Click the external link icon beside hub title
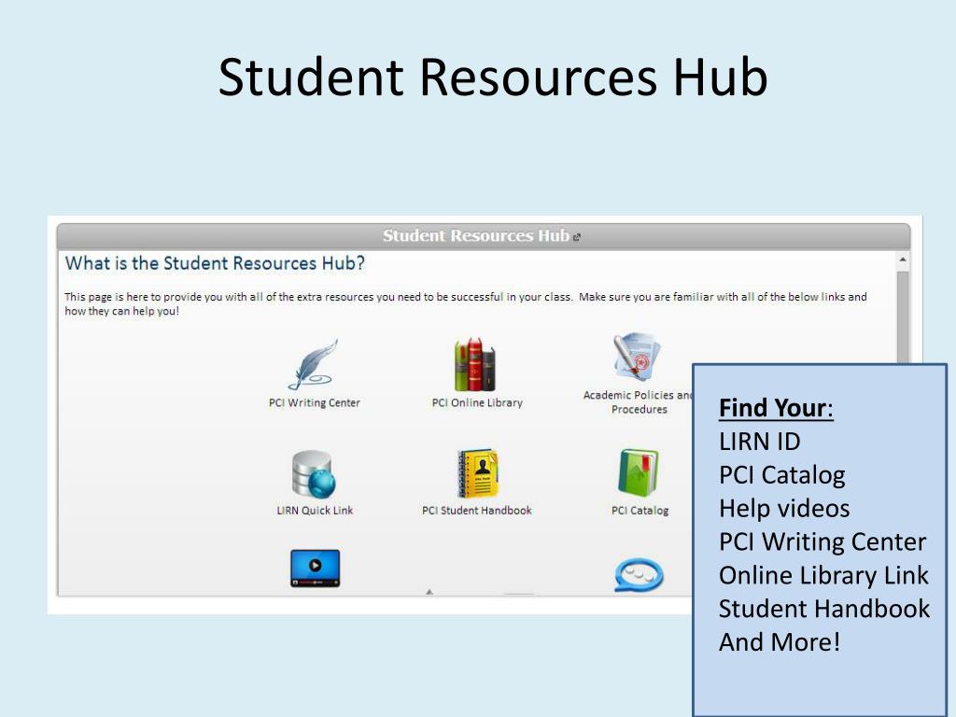Viewport: 956px width, 717px height. [577, 237]
